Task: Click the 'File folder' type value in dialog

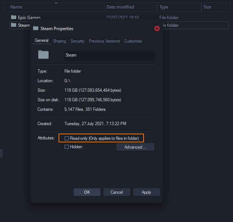Action: coord(73,71)
